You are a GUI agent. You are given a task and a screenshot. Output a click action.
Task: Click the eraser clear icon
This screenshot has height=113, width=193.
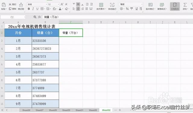66,9
